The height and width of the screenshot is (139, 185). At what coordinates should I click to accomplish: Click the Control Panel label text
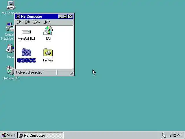[x=26, y=60]
